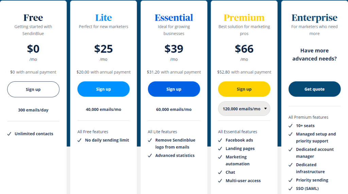Select the $39 Essential price text
This screenshot has width=348, height=194.
point(174,49)
